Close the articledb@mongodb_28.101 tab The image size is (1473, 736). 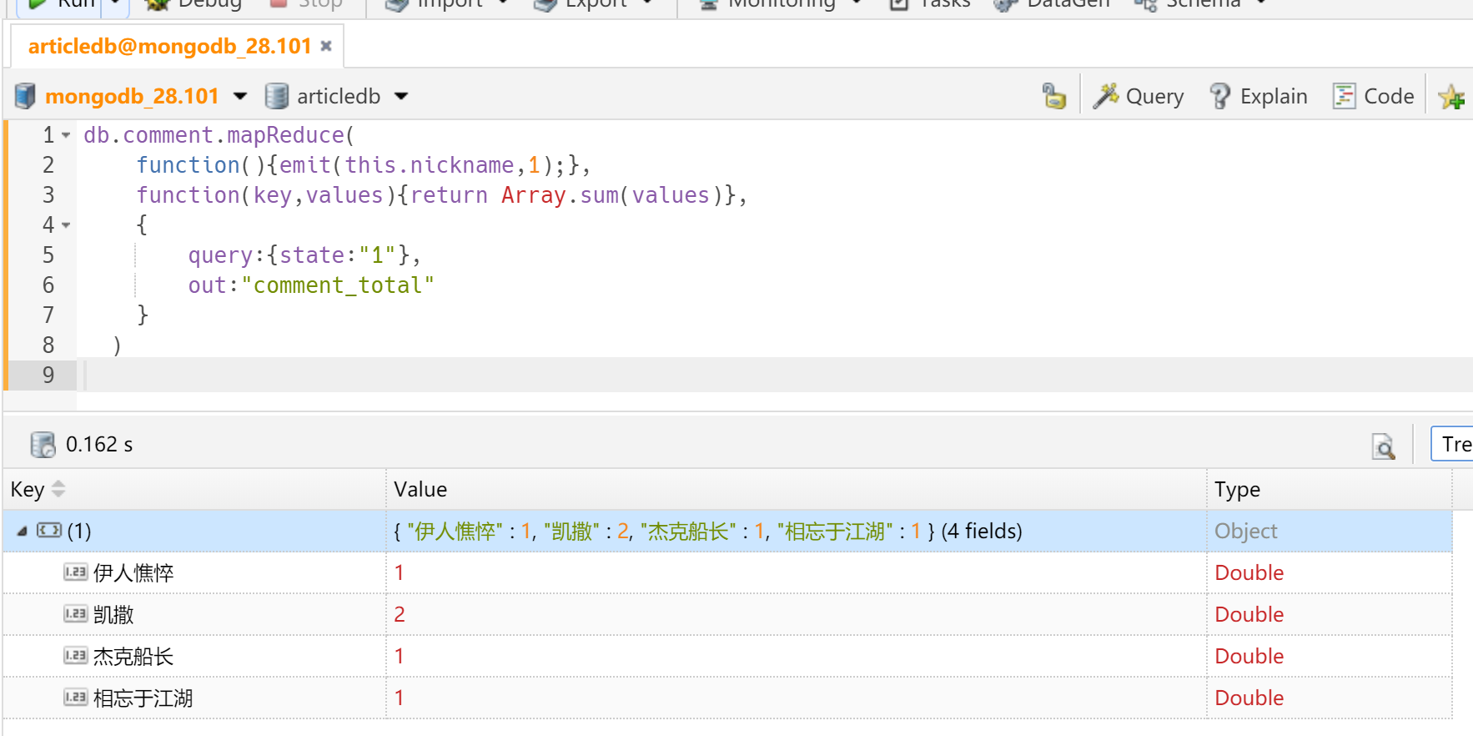click(x=326, y=46)
